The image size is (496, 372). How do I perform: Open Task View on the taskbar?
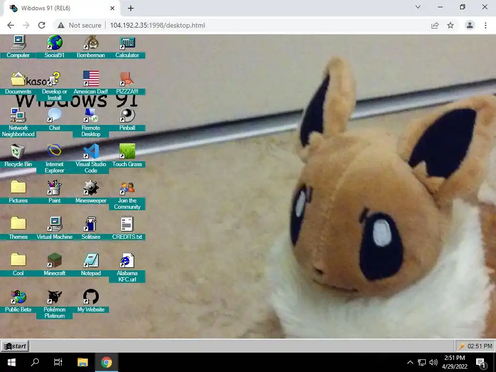pos(58,362)
